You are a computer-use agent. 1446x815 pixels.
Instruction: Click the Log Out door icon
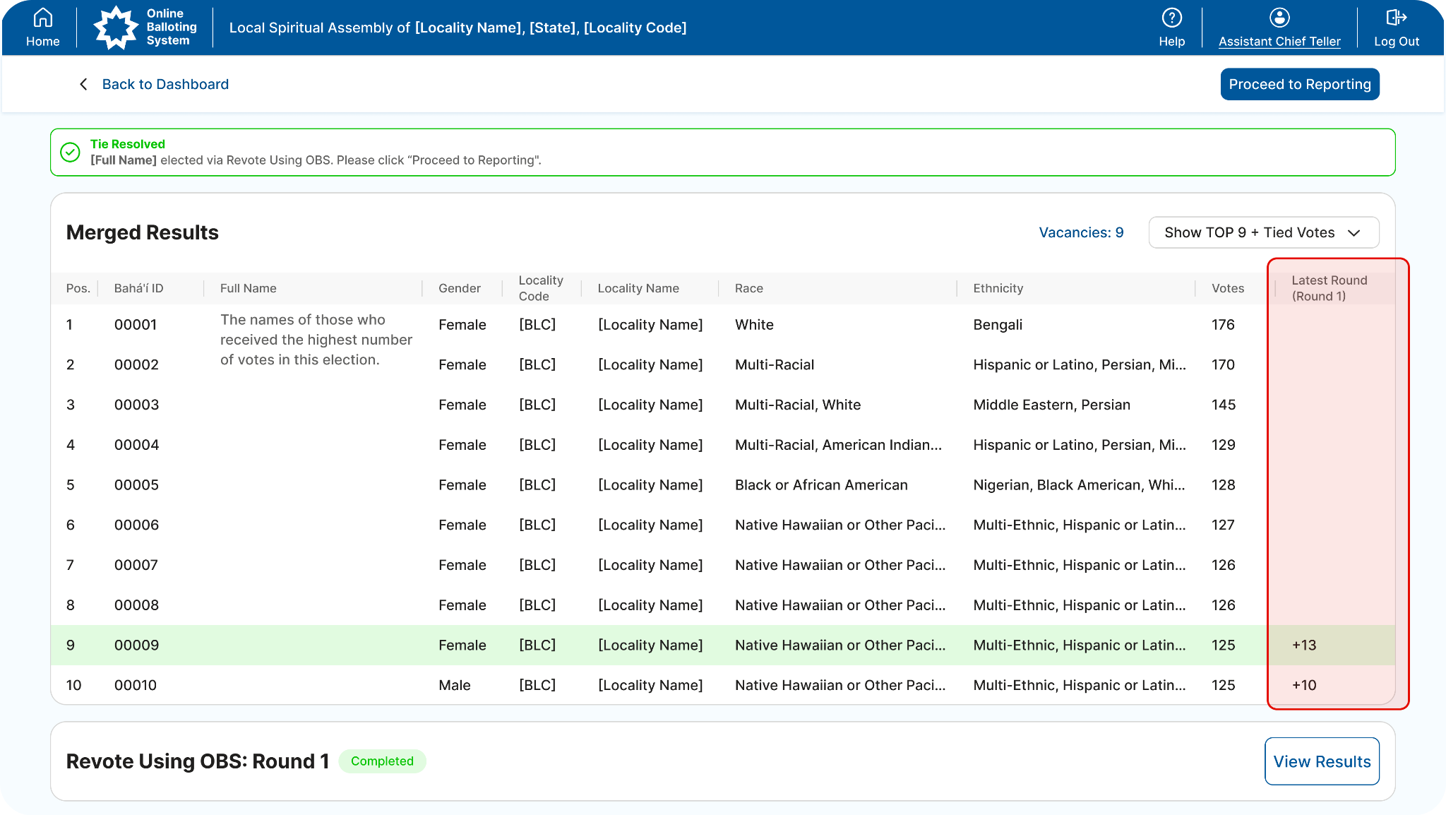coord(1396,18)
